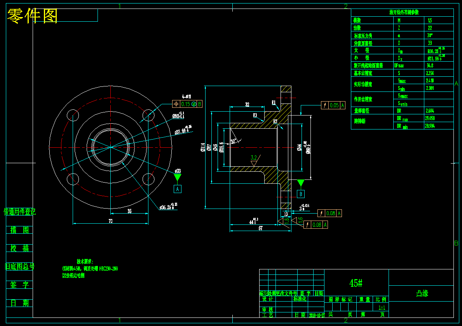Viewport: 462px width, 326px height.
Task: Click the 'R1' fillet label
Action: [x=274, y=103]
